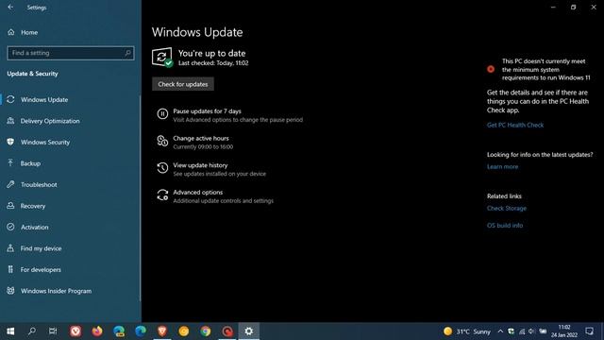Viewport: 604px width, 340px height.
Task: Click the Get PC Health Check link
Action: [x=515, y=125]
